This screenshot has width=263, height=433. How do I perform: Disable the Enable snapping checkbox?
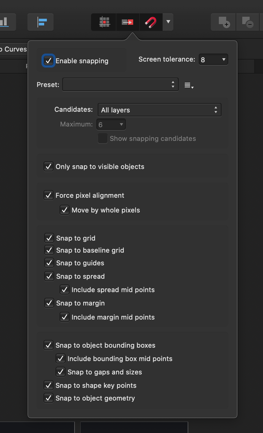49,61
